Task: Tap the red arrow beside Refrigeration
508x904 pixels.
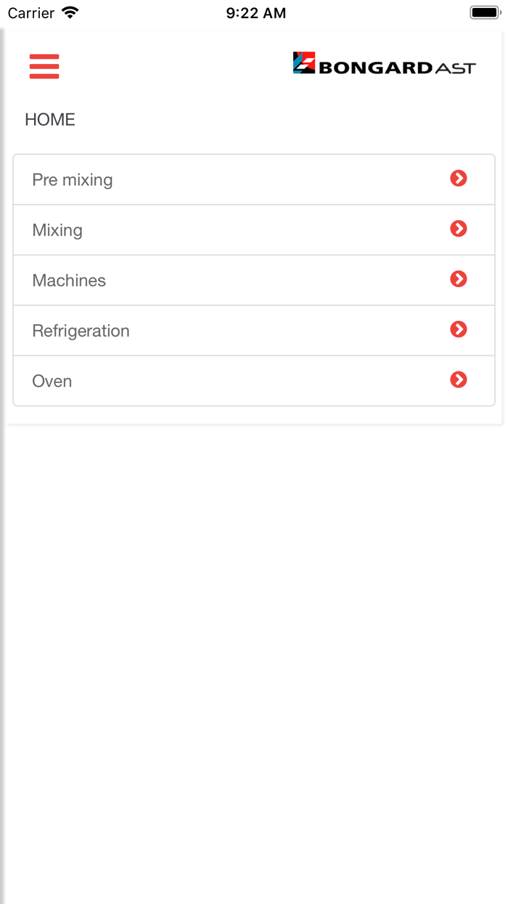Action: [x=458, y=330]
